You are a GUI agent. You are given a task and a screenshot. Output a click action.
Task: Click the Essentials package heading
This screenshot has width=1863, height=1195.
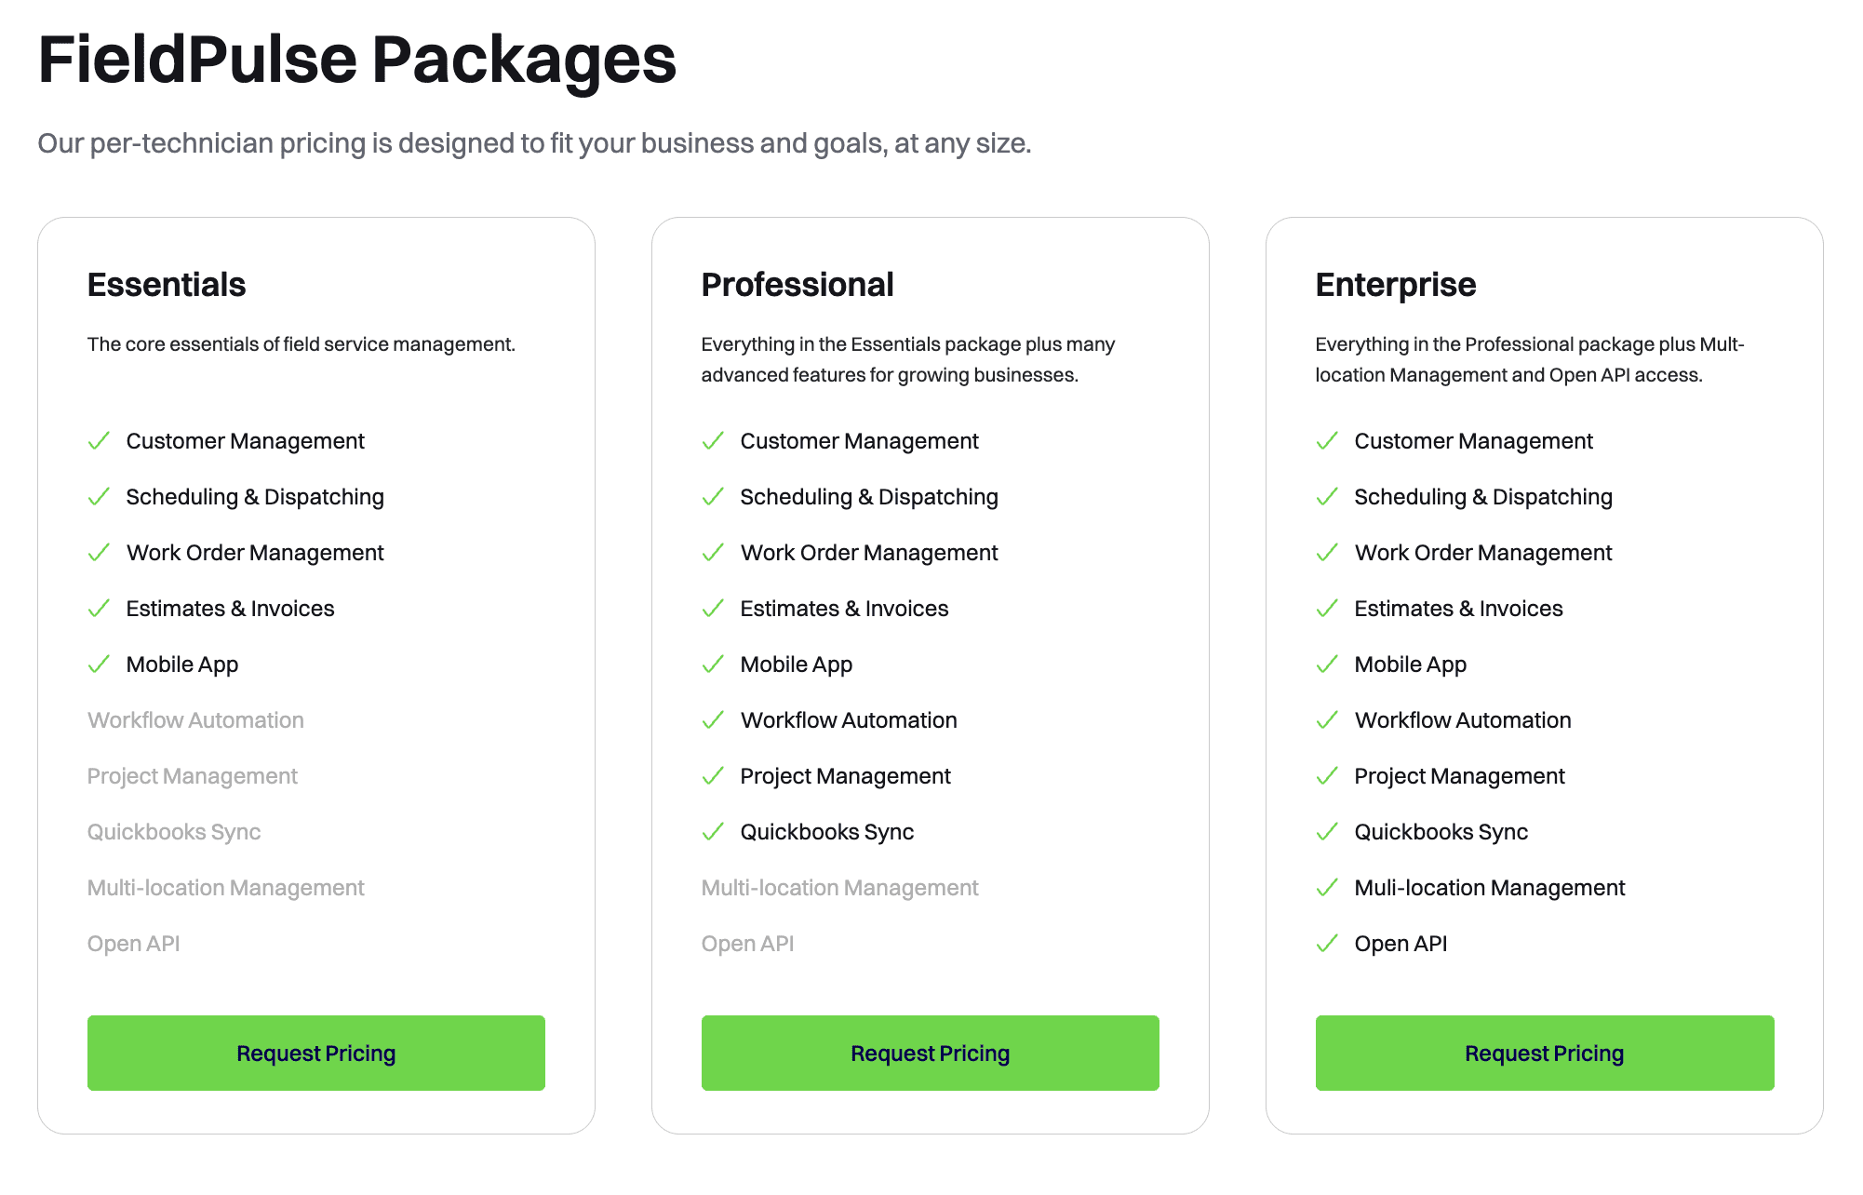click(167, 285)
